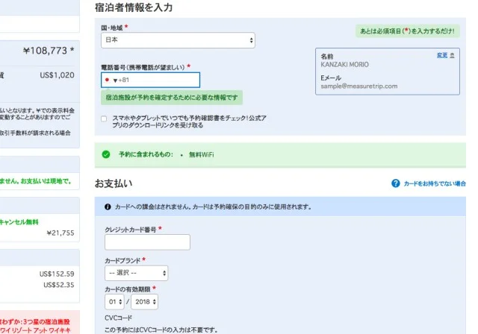478x334 pixels.
Task: Open the カードをお持ちでない場合 link
Action: point(435,183)
